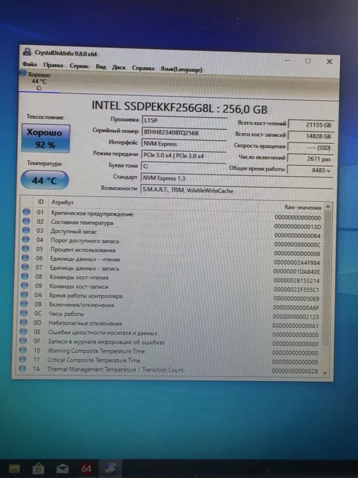
Task: Click raw value 00000000002123
Action: (296, 317)
